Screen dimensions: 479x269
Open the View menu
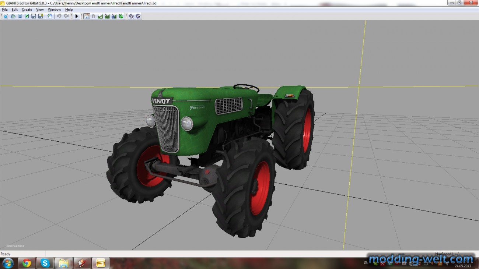40,10
